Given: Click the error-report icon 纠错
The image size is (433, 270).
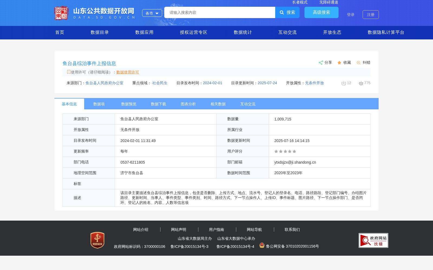Looking at the screenshot, I should [359, 63].
